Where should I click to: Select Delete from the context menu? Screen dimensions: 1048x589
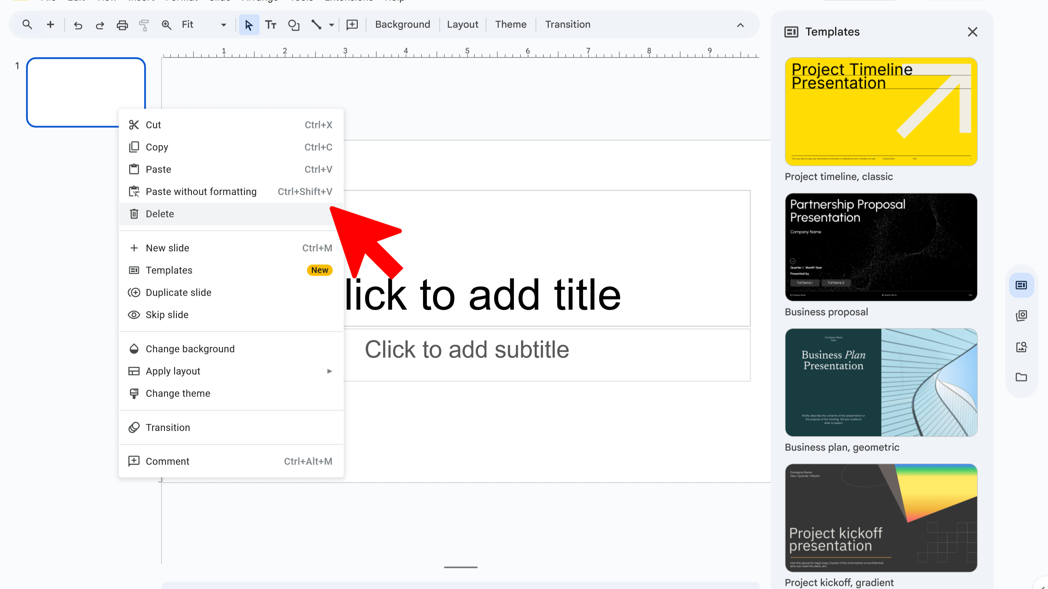[160, 213]
